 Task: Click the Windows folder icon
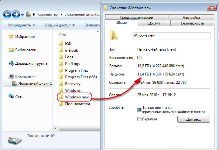pos(61,90)
